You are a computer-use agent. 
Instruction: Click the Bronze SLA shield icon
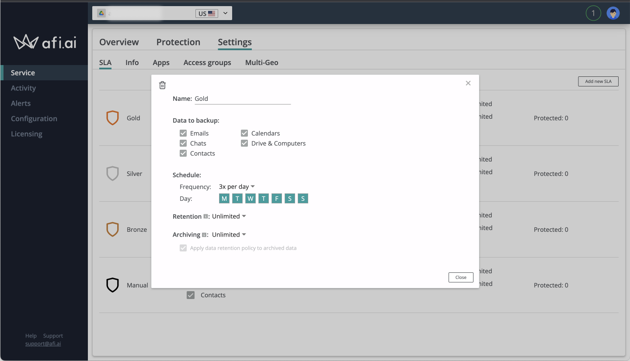click(x=112, y=229)
